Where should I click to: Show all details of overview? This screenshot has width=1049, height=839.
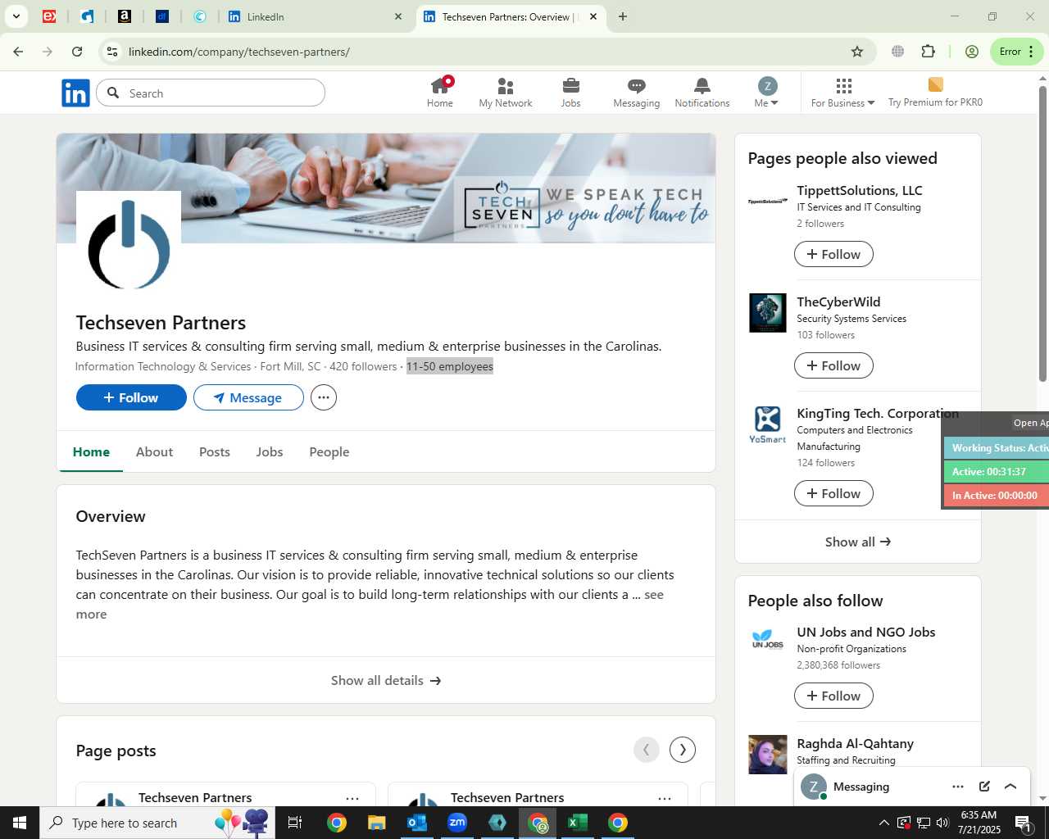386,680
